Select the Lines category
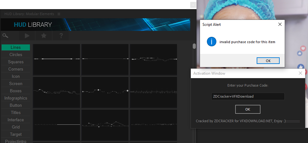This screenshot has width=308, height=143. 16,48
